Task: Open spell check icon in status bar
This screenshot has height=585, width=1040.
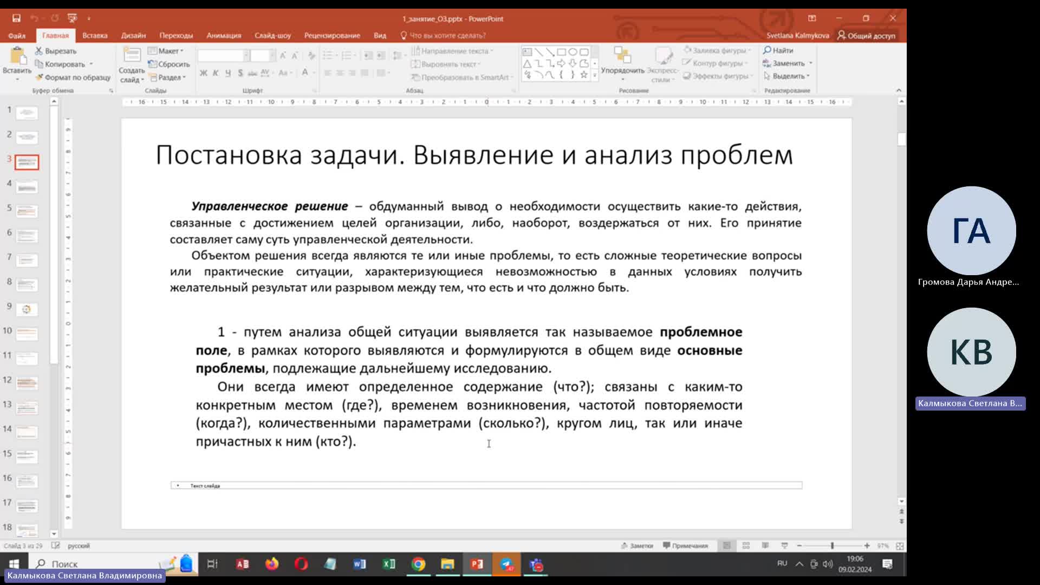Action: point(55,545)
